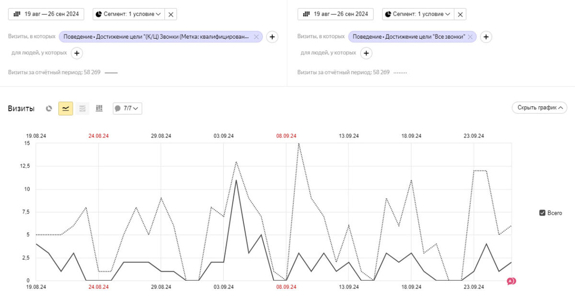This screenshot has width=575, height=299.
Task: Open right date range picker 19 авг — 26 сен 2024
Action: 335,14
